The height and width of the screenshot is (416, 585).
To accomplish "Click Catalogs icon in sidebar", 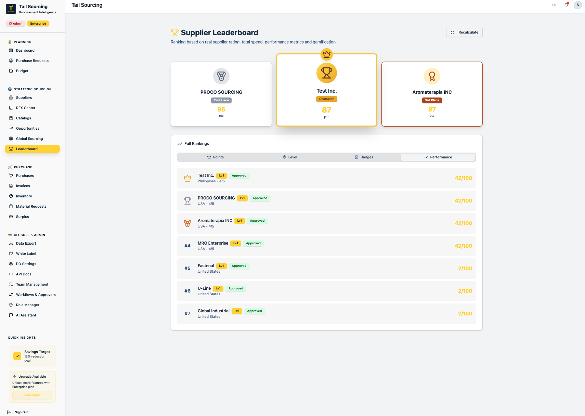I will click(x=11, y=118).
